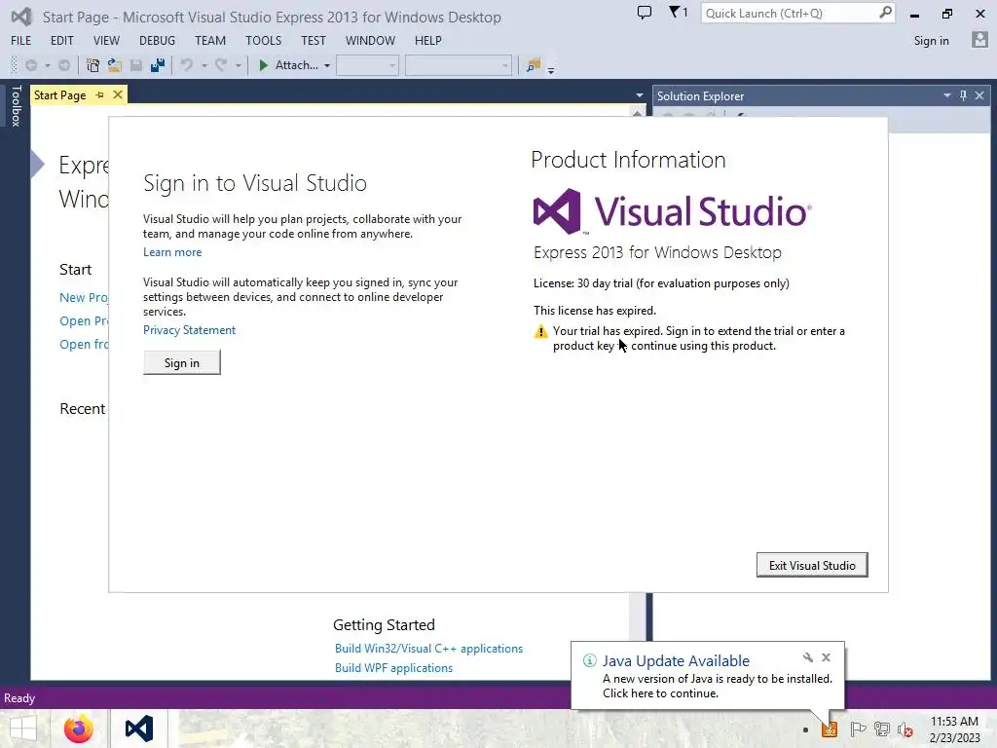Open the TOOLS menu

(x=263, y=40)
